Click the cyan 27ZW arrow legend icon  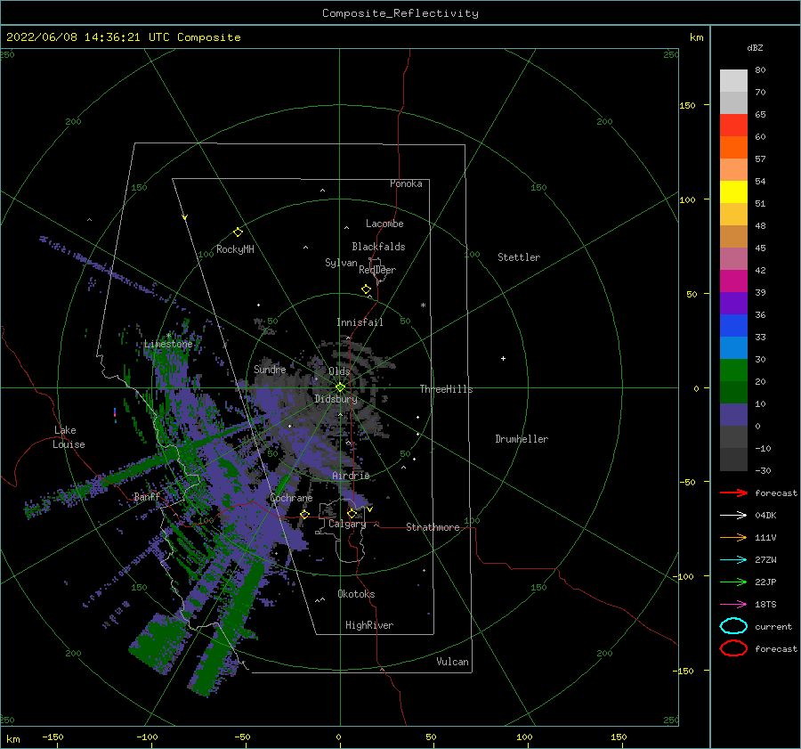point(733,560)
